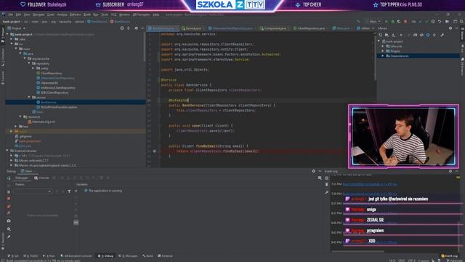Build project with the hammer icon

click(x=359, y=21)
